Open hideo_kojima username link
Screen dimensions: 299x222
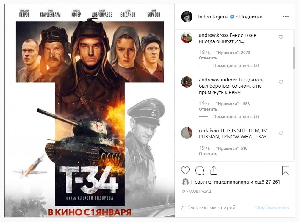click(213, 17)
